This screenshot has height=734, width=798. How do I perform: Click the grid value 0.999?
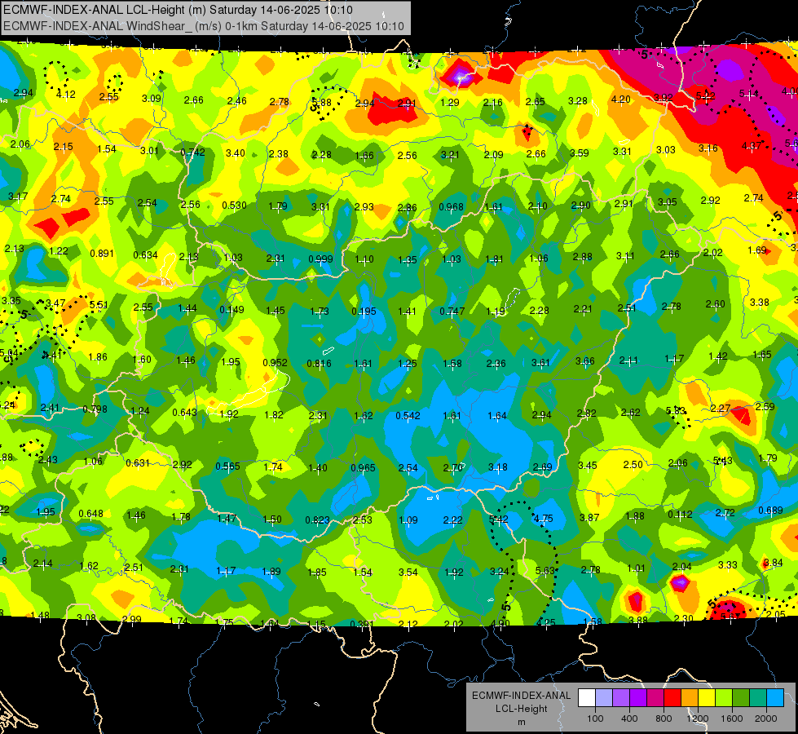click(x=320, y=259)
